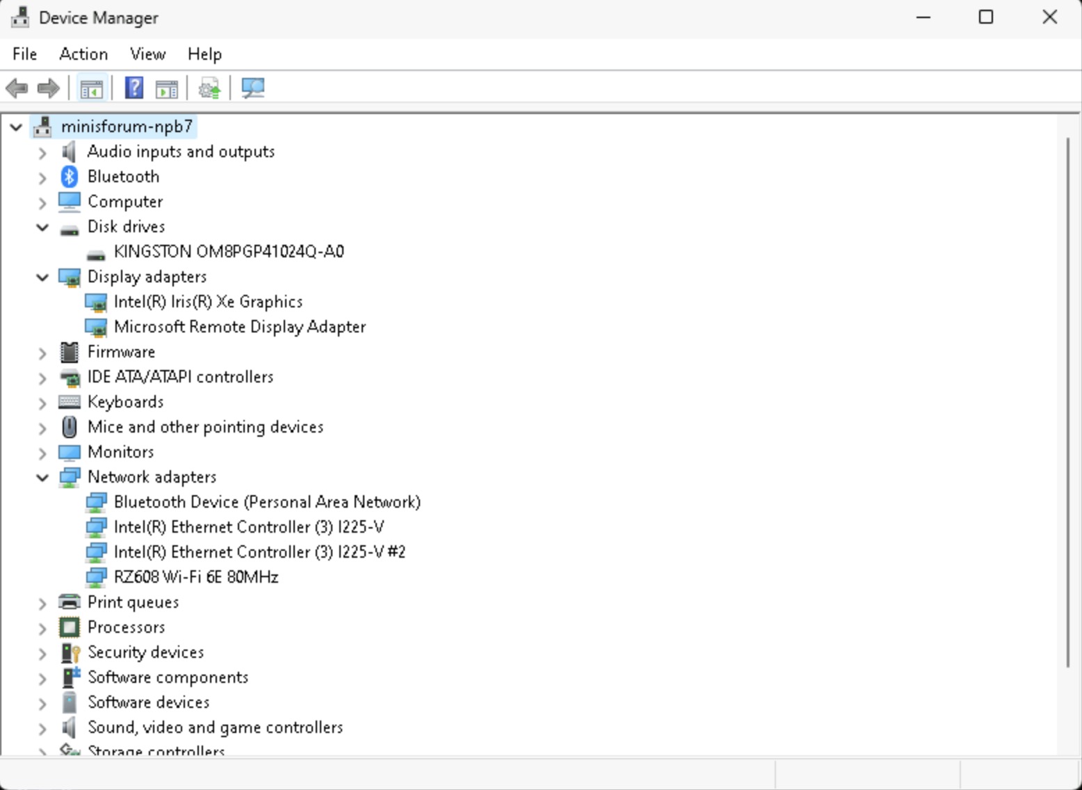The width and height of the screenshot is (1082, 790).
Task: Select the Sound, video and game controllers icon
Action: point(69,727)
